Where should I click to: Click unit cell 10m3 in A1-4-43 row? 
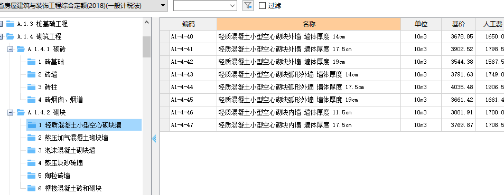pyautogui.click(x=421, y=74)
